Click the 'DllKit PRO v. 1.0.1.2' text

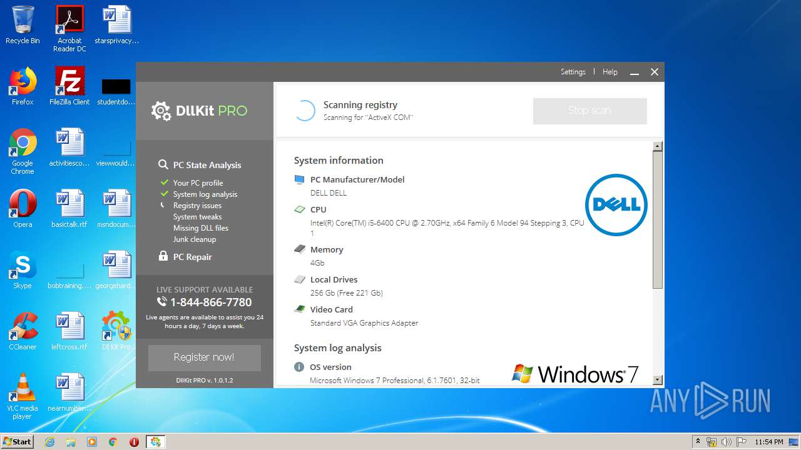click(x=205, y=380)
